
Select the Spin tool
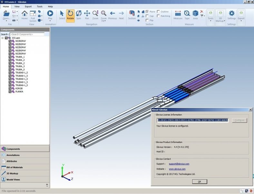tap(79, 15)
